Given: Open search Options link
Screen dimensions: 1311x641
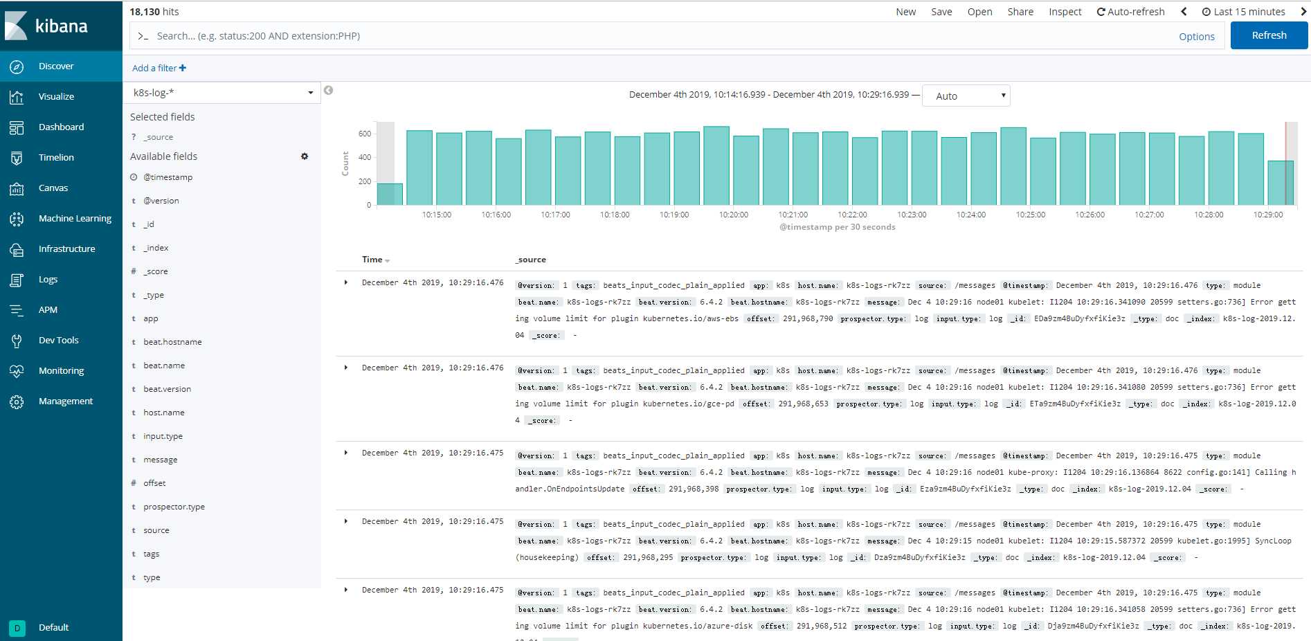Looking at the screenshot, I should click(1197, 37).
